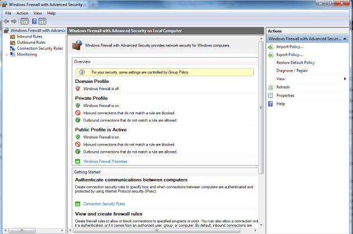Screen dimensions: 353x234
Task: Click the Outbound Rules tree icon
Action: pyautogui.click(x=12, y=43)
